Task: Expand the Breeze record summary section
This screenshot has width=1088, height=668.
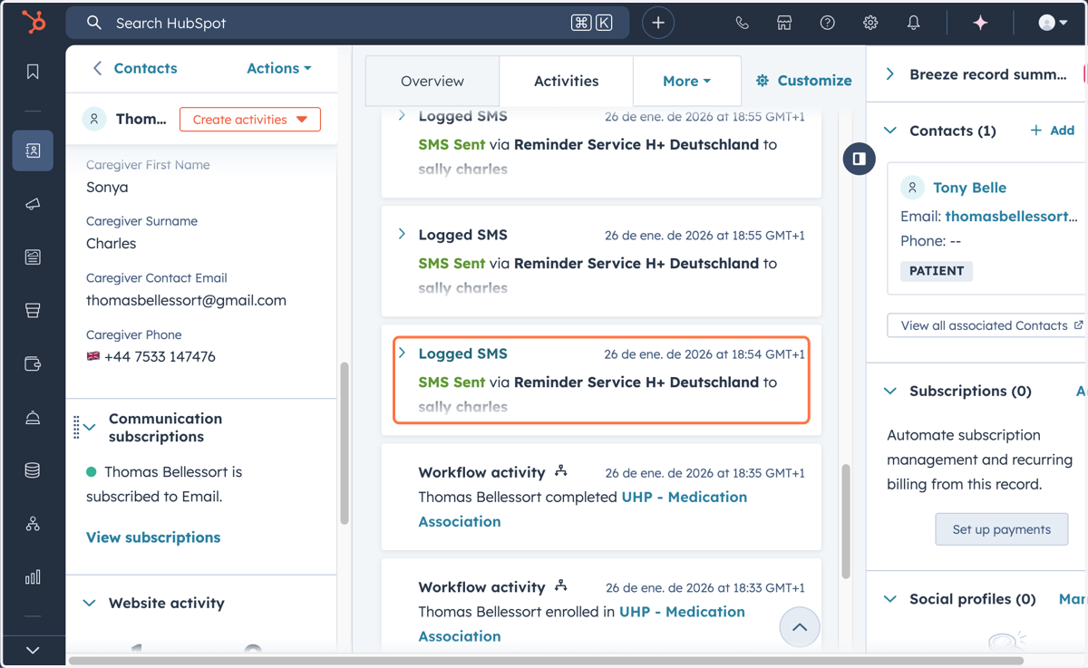Action: coord(890,74)
